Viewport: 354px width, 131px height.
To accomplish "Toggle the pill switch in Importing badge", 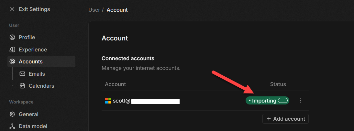I will click(x=283, y=101).
